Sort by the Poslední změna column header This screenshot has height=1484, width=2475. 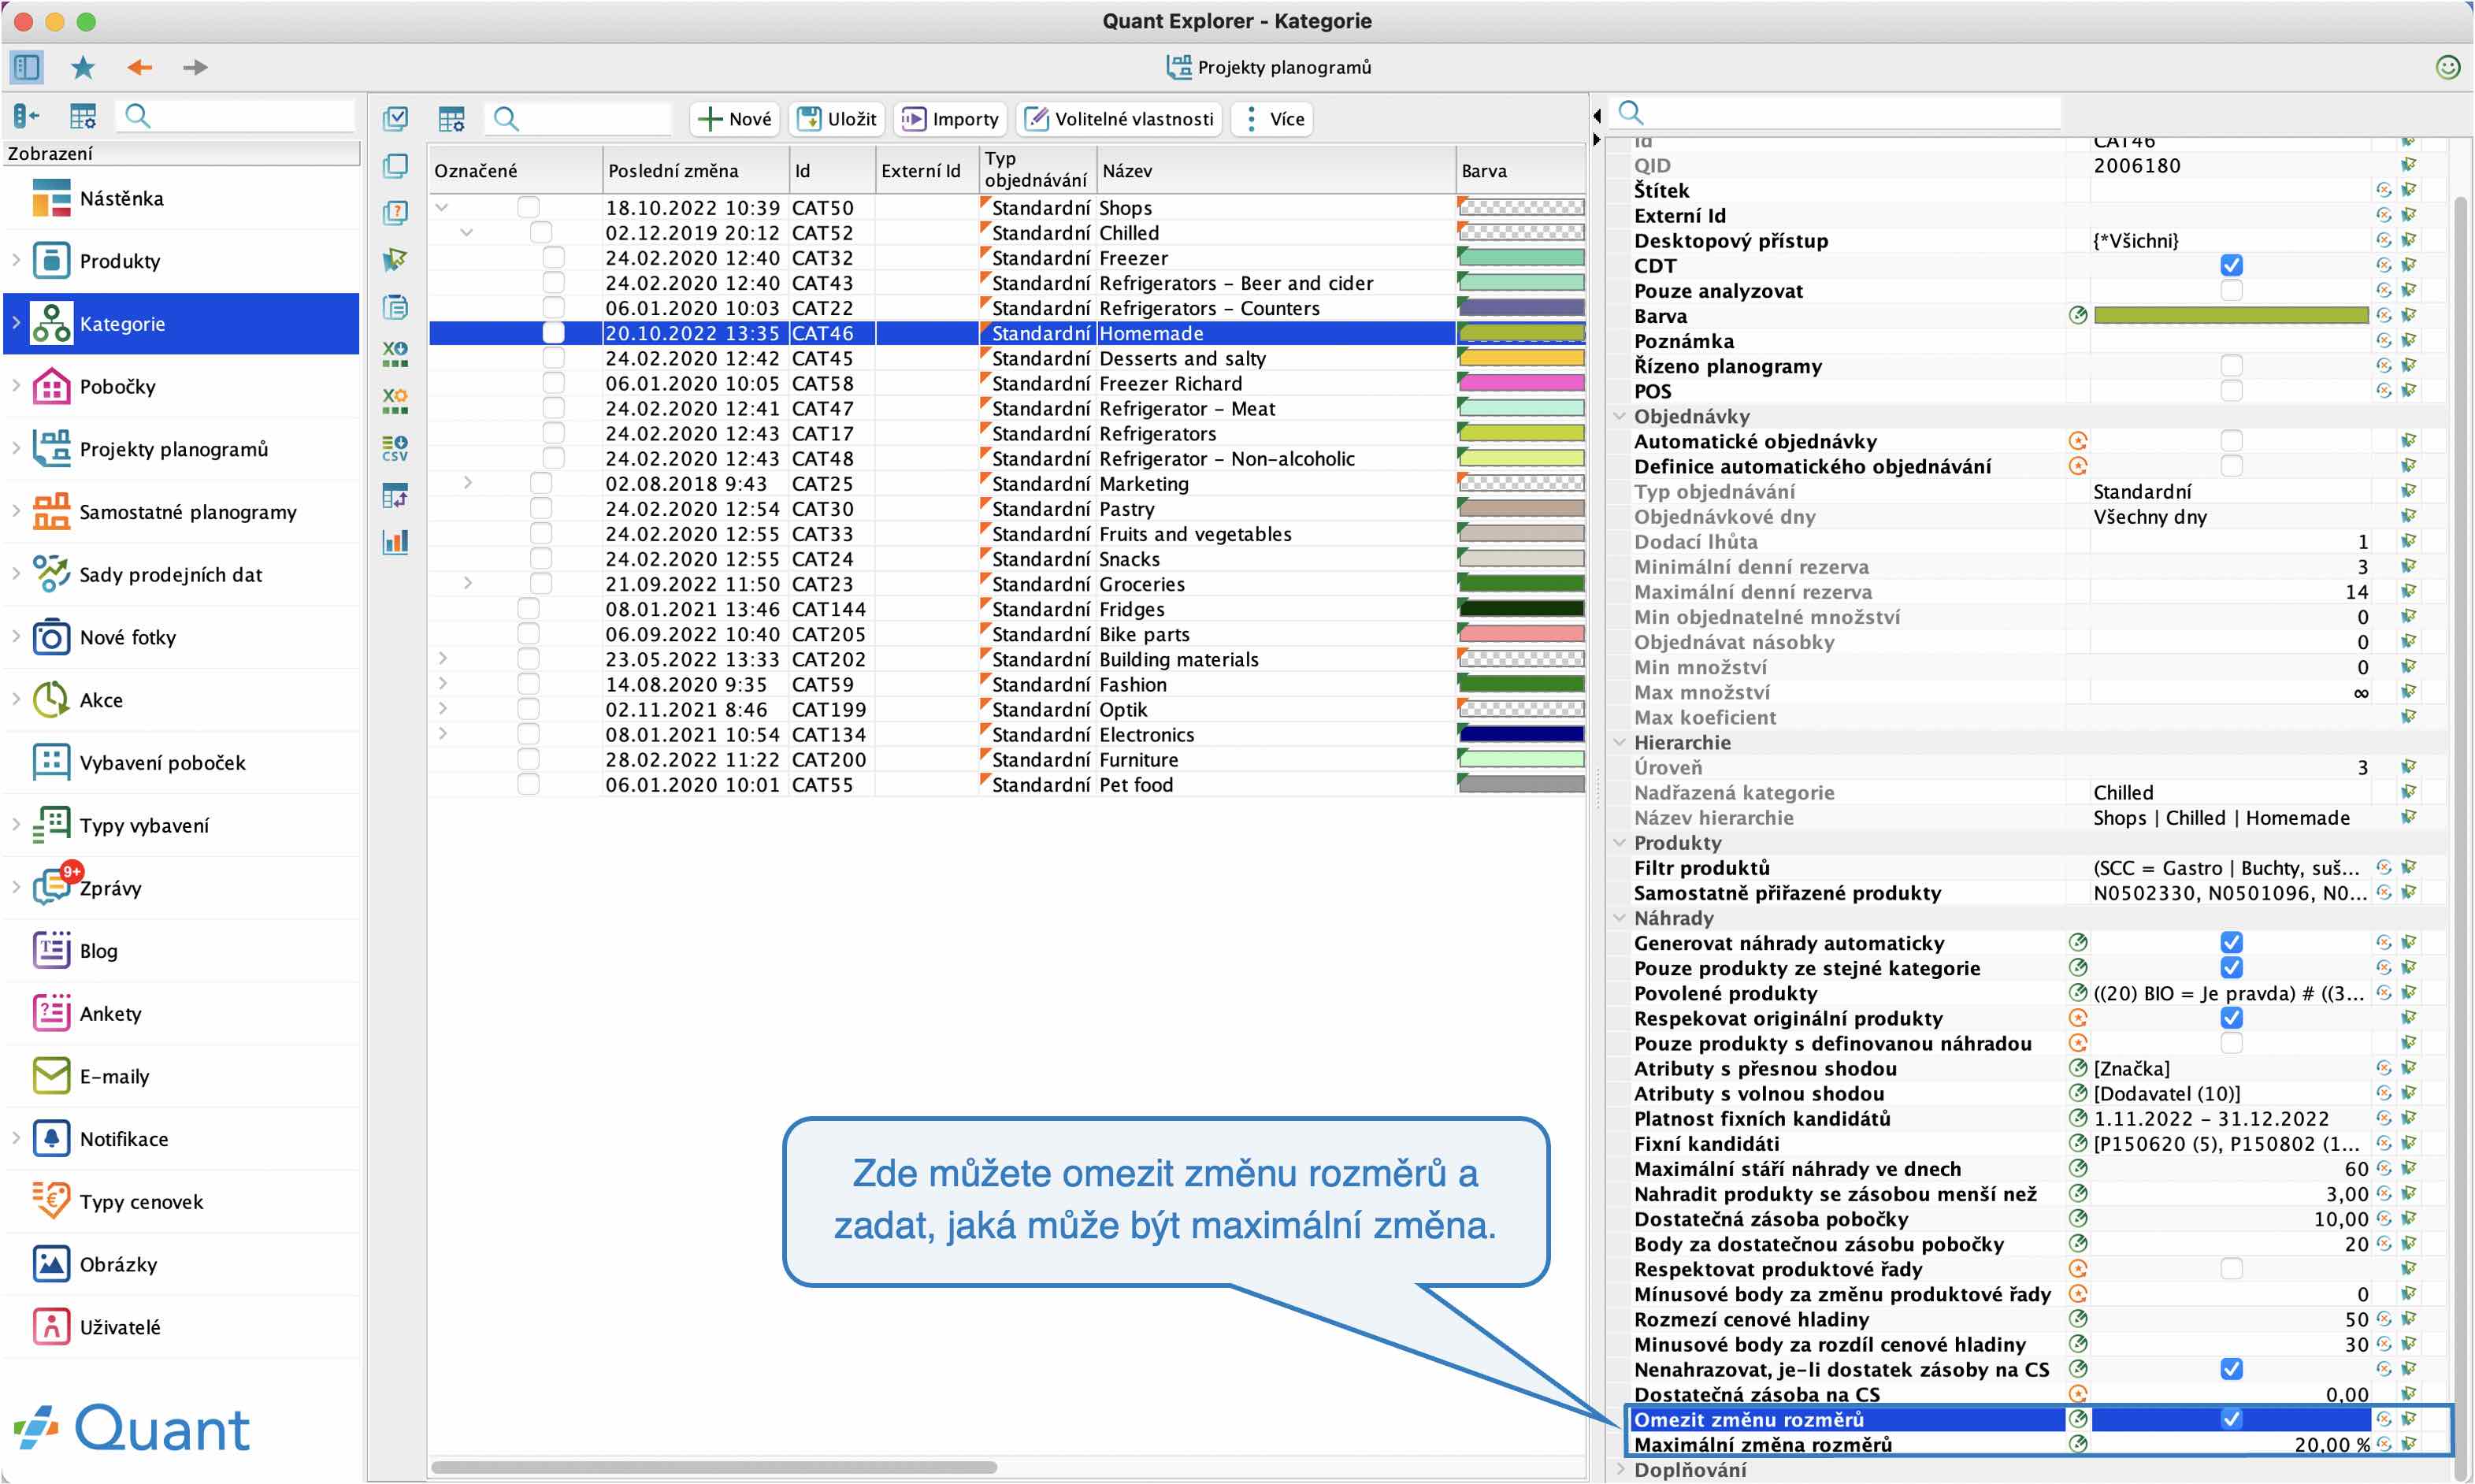(696, 170)
